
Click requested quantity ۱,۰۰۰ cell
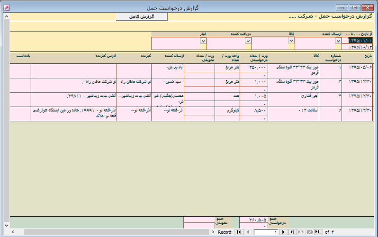coord(254,82)
